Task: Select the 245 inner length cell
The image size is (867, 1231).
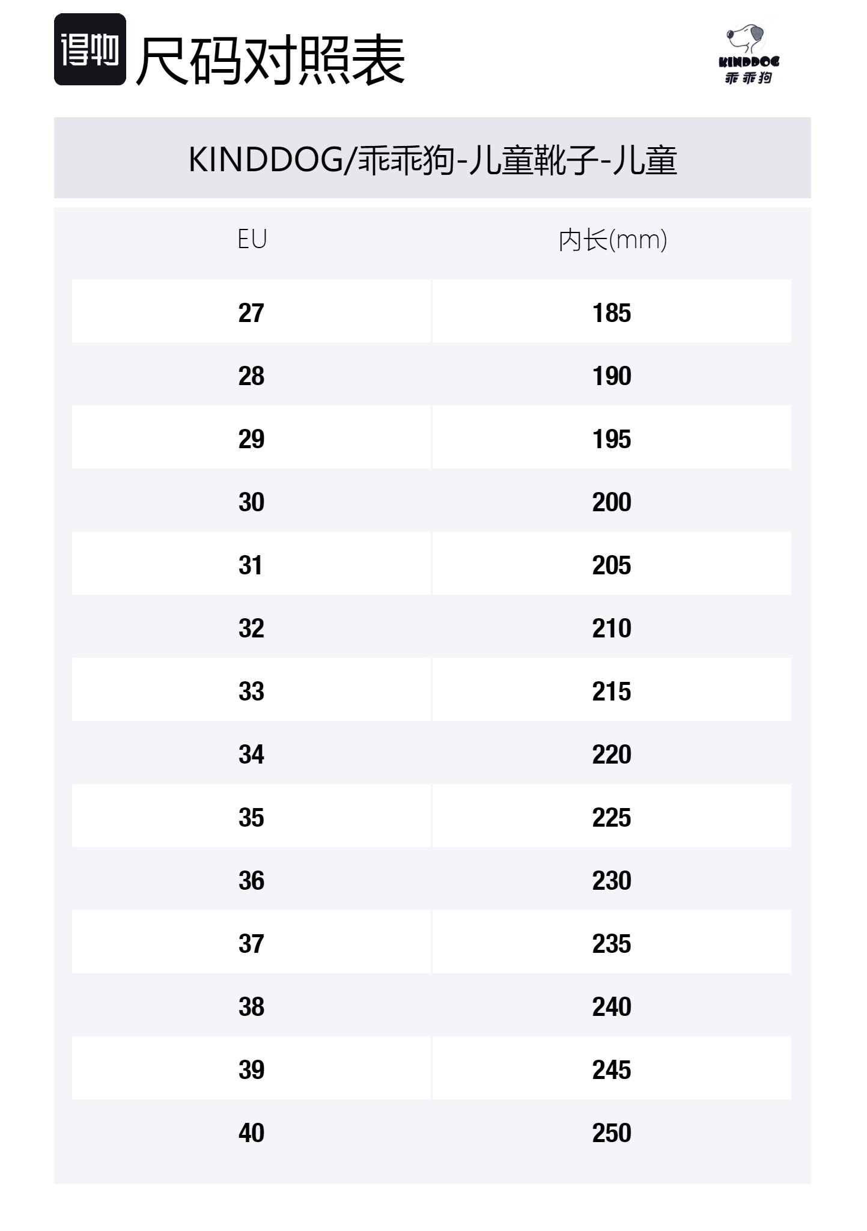Action: pos(612,1069)
